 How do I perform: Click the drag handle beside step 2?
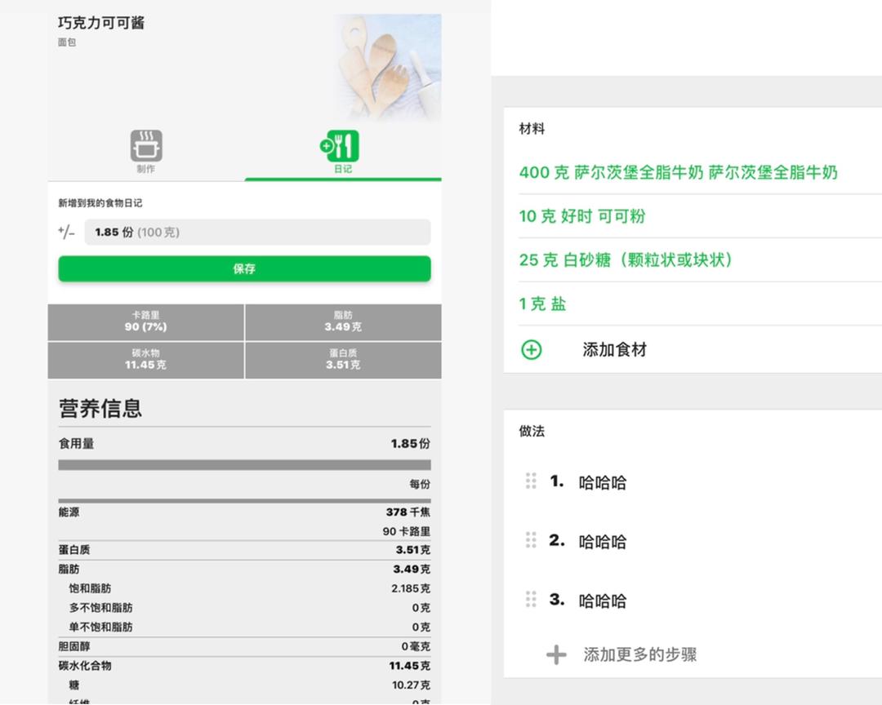pyautogui.click(x=531, y=540)
